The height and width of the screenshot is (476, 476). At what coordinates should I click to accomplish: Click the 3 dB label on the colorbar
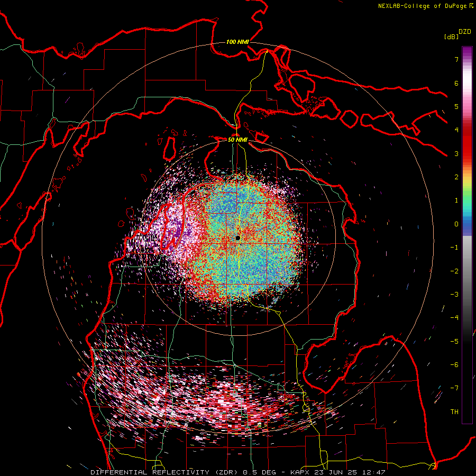coord(456,153)
